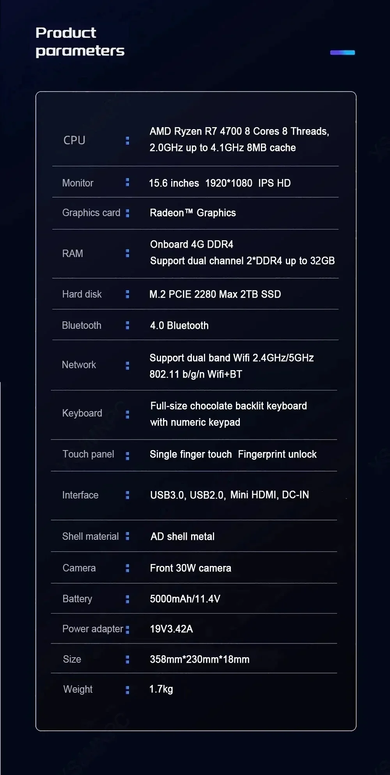Click the blue colon marker beside Hard disk
This screenshot has height=775, width=390.
click(x=127, y=294)
